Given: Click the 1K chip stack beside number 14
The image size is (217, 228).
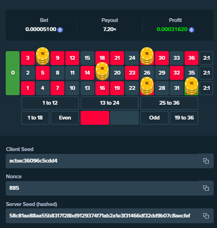Looking at the screenshot, I should (x=102, y=71).
